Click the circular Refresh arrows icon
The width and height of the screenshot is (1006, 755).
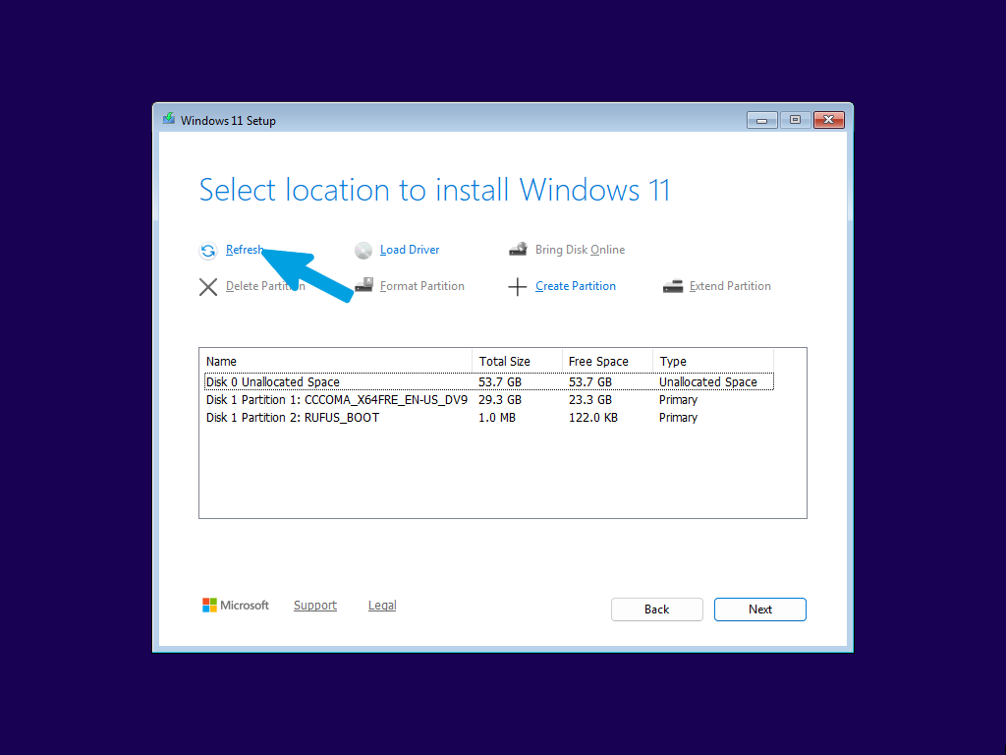coord(208,251)
